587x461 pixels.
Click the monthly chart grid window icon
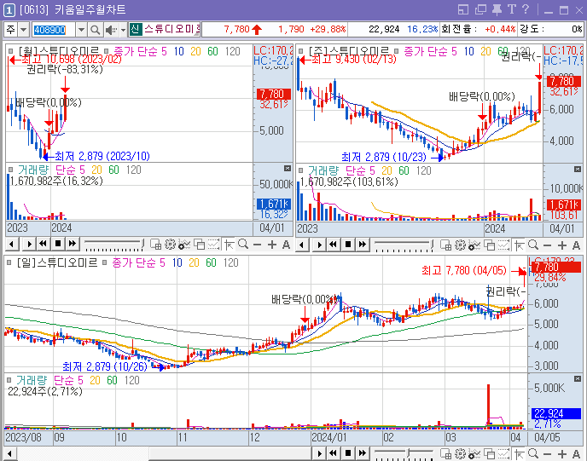156,245
